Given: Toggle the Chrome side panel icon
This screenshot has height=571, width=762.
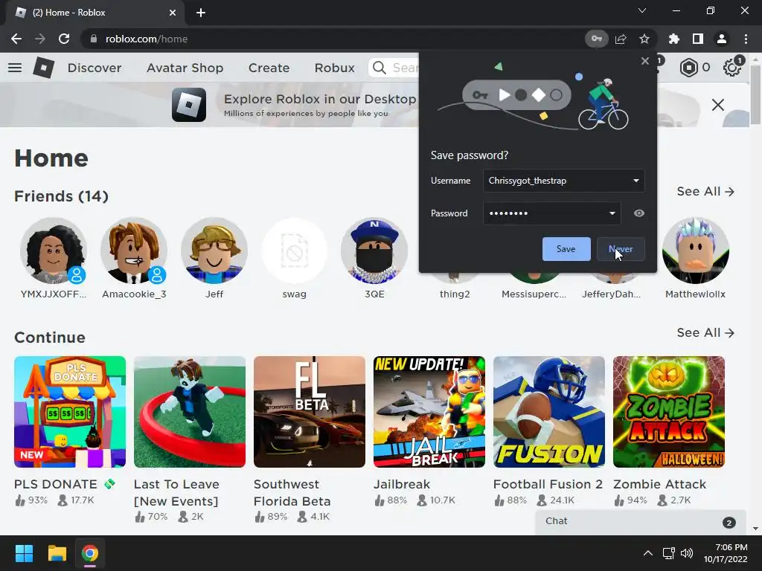Looking at the screenshot, I should 698,39.
